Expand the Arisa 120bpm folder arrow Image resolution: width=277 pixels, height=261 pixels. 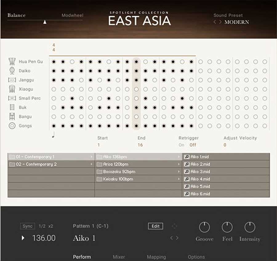pos(179,164)
